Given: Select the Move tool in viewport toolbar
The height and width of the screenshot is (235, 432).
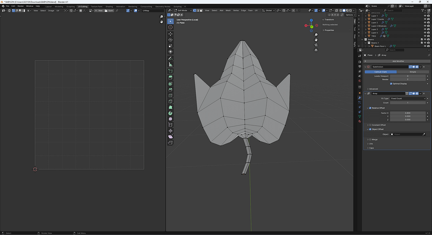Looking at the screenshot, I should (170, 34).
